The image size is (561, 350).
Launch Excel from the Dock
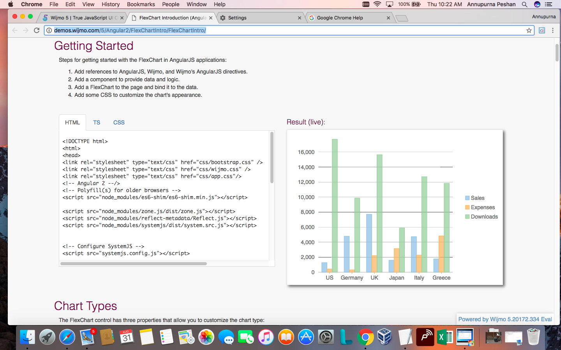pos(445,338)
